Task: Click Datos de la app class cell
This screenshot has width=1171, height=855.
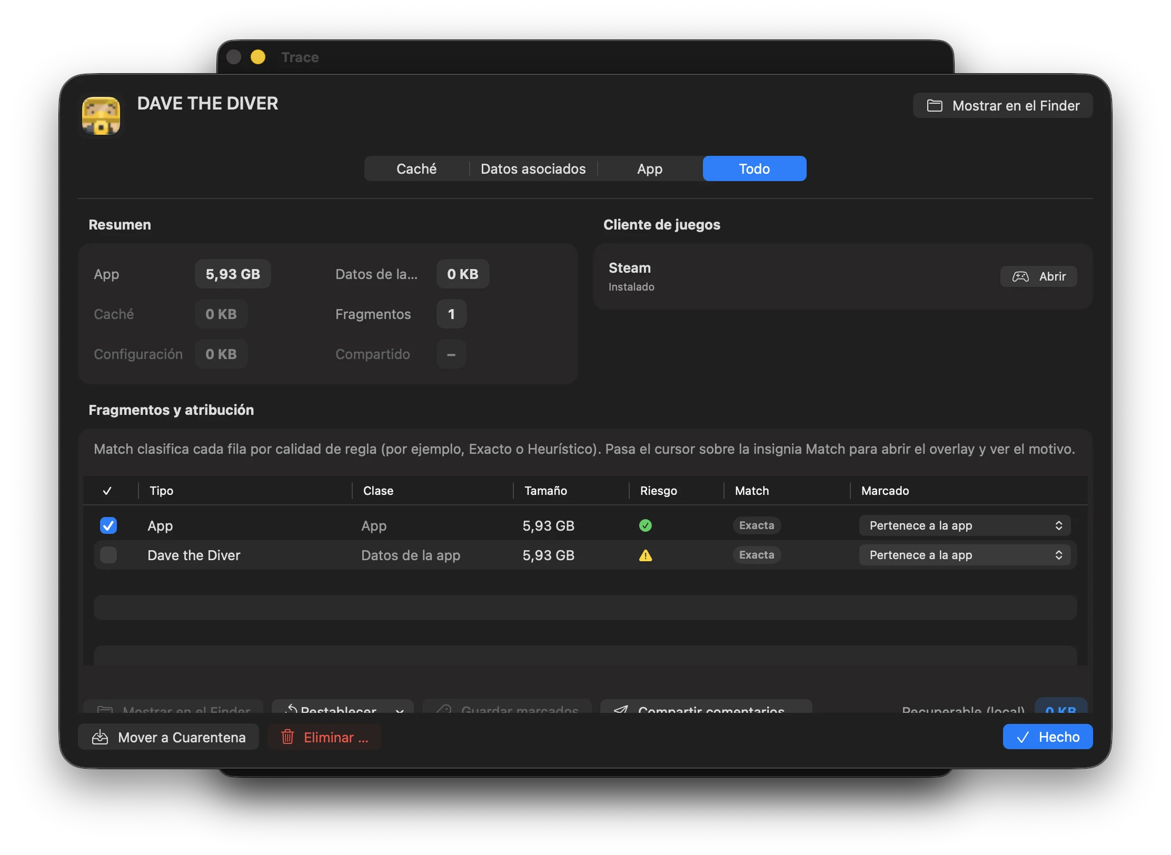Action: tap(411, 555)
